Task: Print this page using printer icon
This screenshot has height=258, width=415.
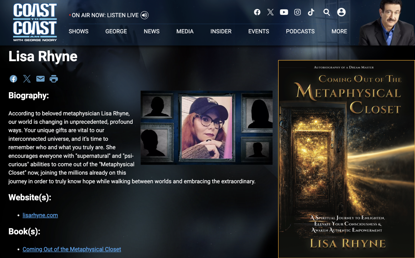Action: click(x=54, y=79)
